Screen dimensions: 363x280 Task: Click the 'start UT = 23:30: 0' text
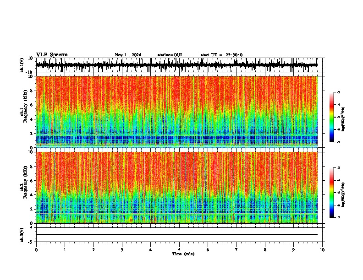click(x=221, y=55)
